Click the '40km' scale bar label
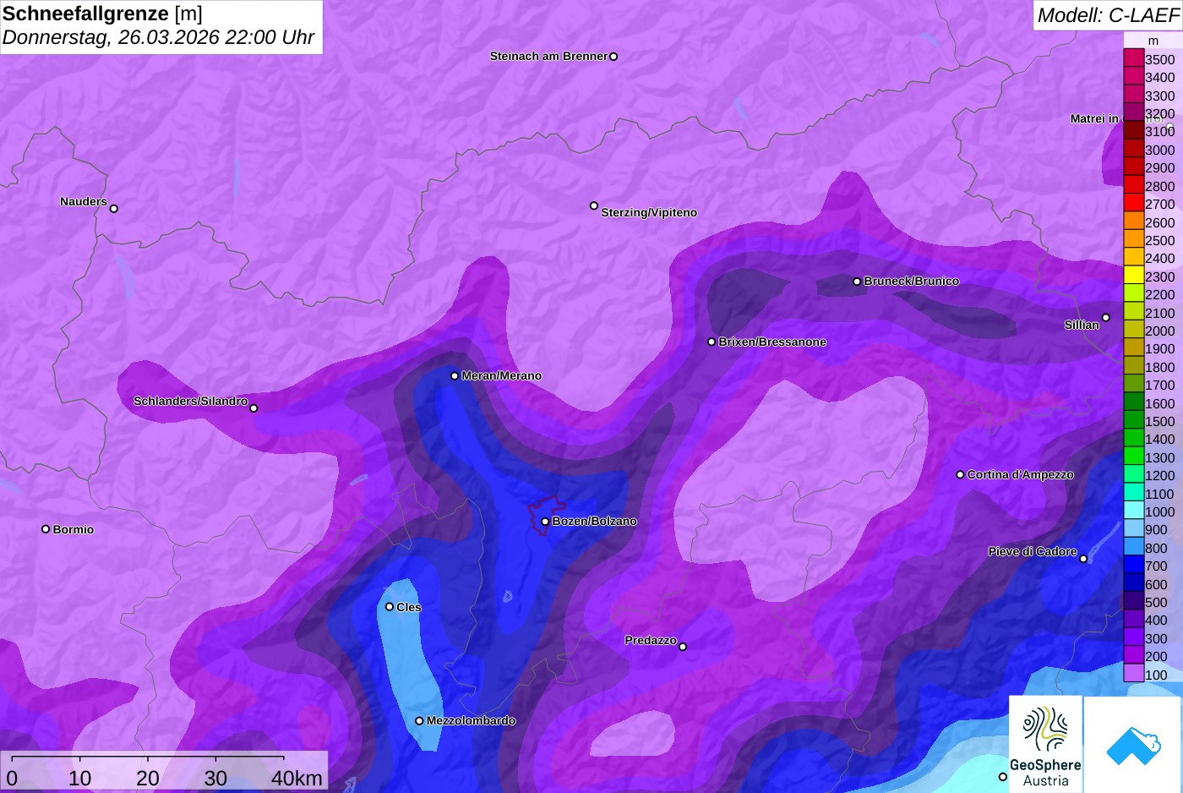This screenshot has height=793, width=1183. 297,778
